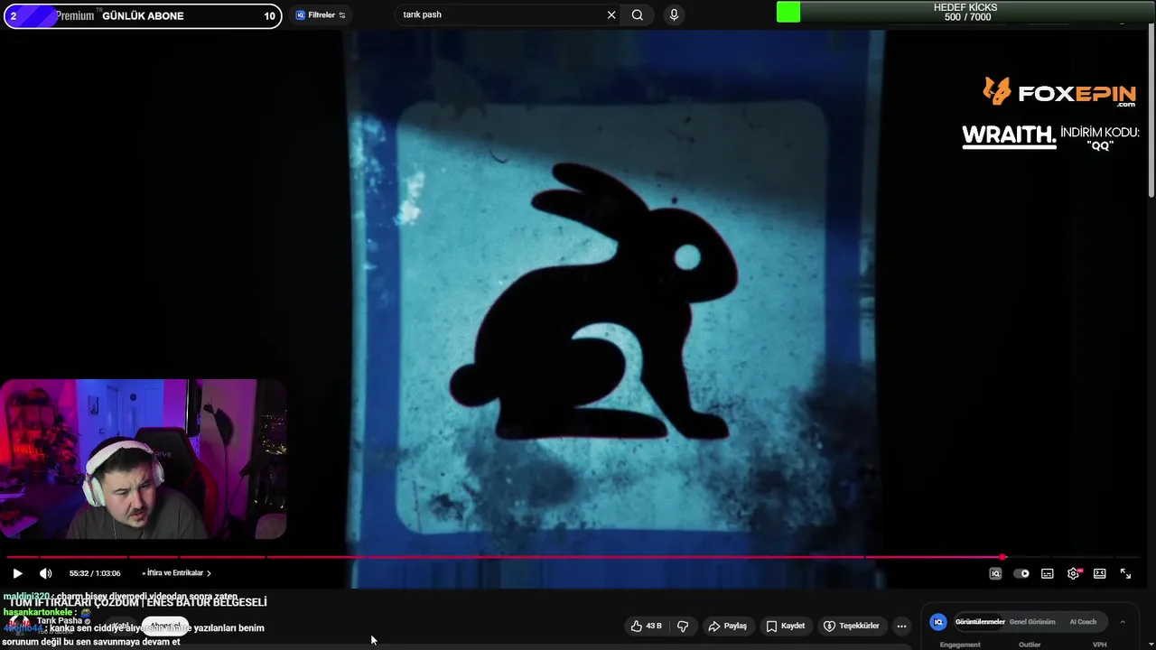Click the vidIQ icon in player controls

(x=995, y=573)
